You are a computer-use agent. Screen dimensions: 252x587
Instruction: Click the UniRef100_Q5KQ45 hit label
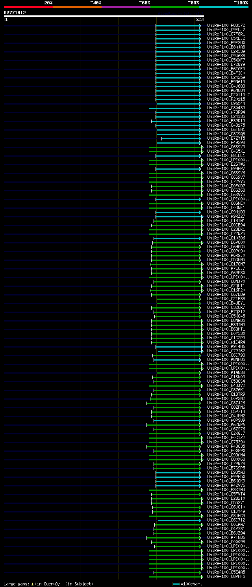pyautogui.click(x=226, y=316)
